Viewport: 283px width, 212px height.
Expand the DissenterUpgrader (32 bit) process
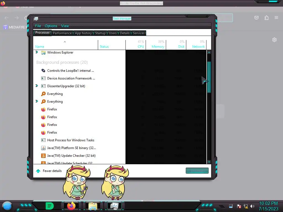coord(37,86)
